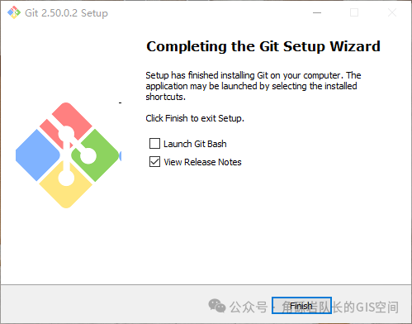The image size is (412, 324).
Task: Click the blue tile of the Git logo
Action: click(38, 155)
